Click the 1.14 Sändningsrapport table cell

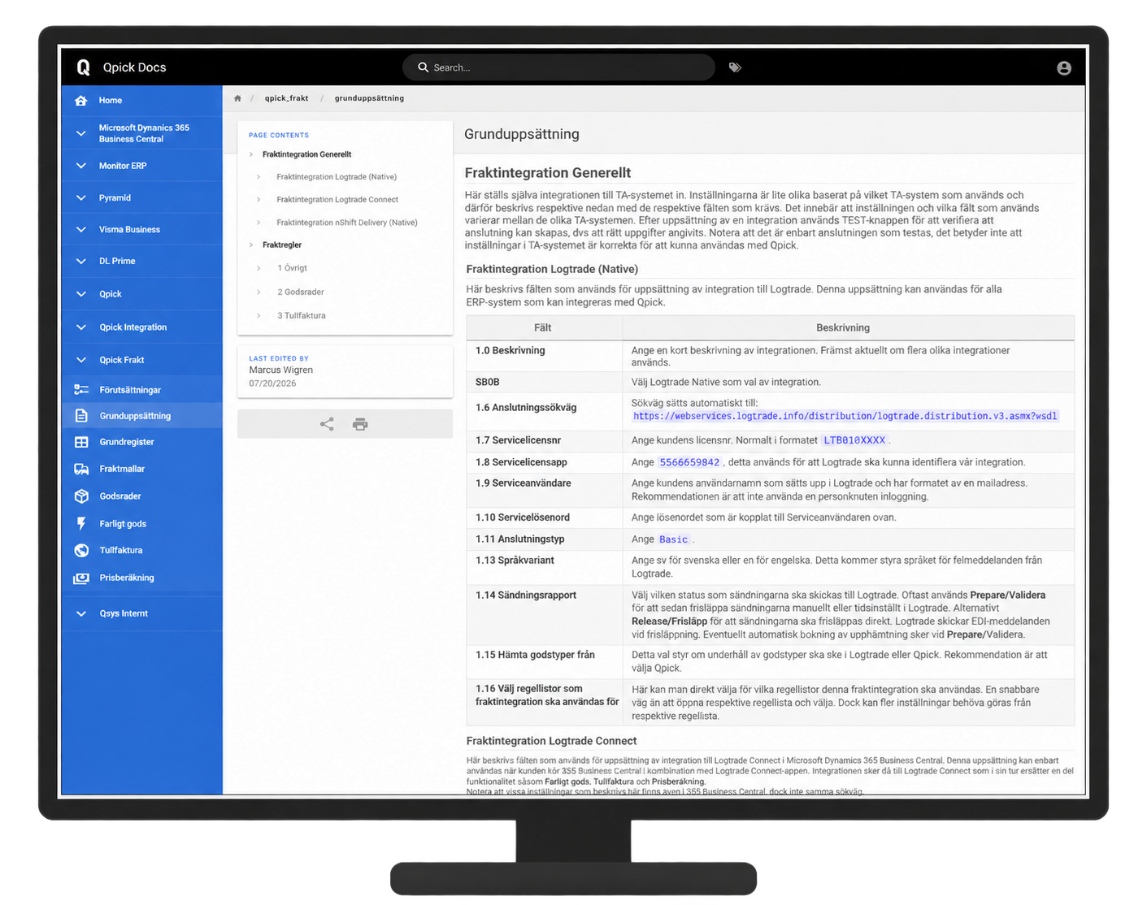[x=544, y=614]
